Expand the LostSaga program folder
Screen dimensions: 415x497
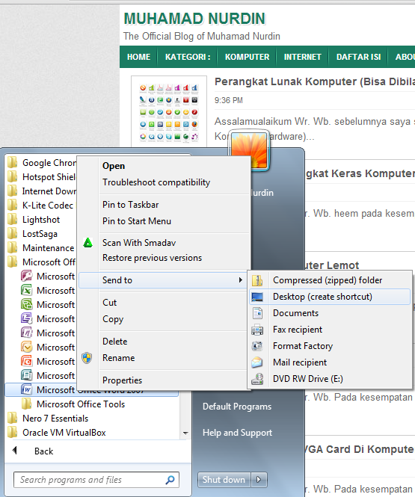(x=41, y=234)
